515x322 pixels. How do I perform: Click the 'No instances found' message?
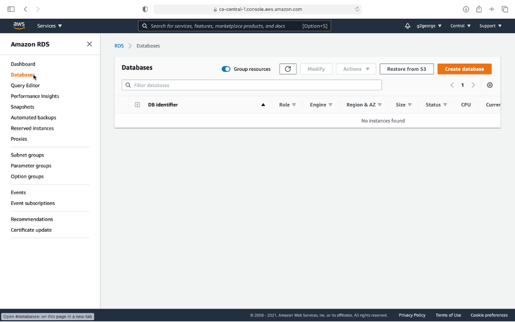pos(383,121)
